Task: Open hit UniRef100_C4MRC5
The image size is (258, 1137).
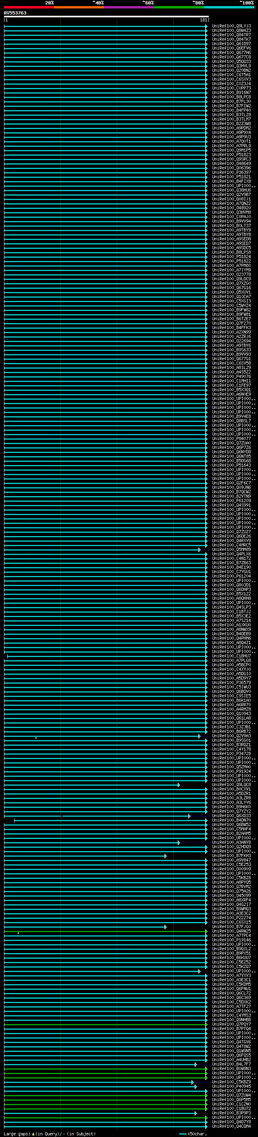Action: click(x=231, y=545)
